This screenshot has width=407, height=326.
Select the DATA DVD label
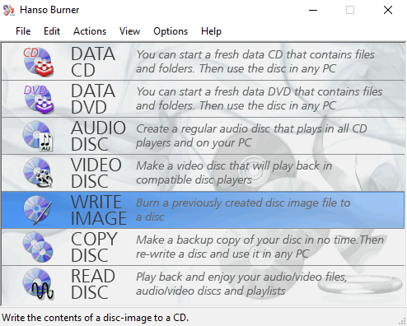93,99
